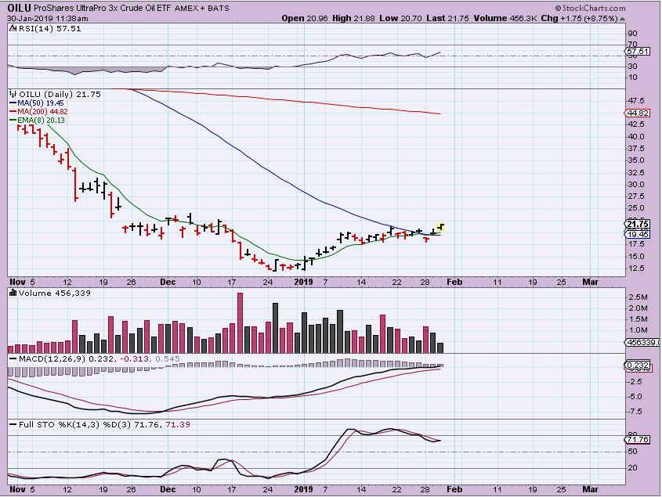Click the 30-Jan-2019 11:38am timestamp
This screenshot has width=662, height=497.
48,19
